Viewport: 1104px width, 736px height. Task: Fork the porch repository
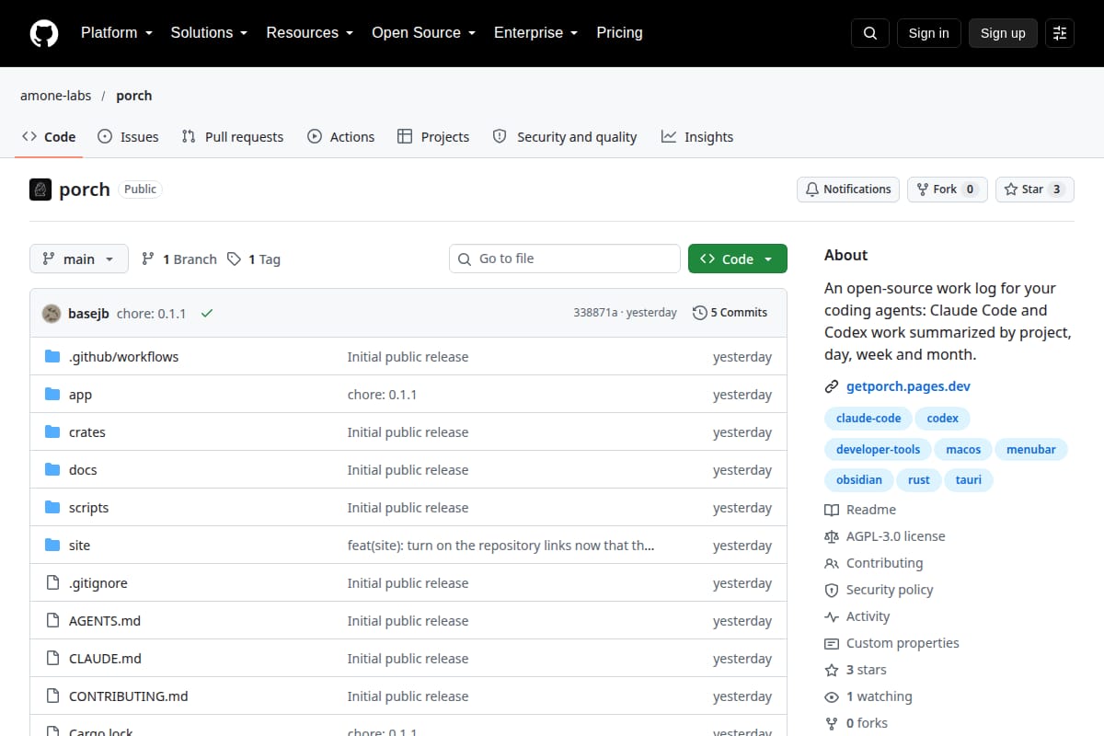(x=948, y=190)
